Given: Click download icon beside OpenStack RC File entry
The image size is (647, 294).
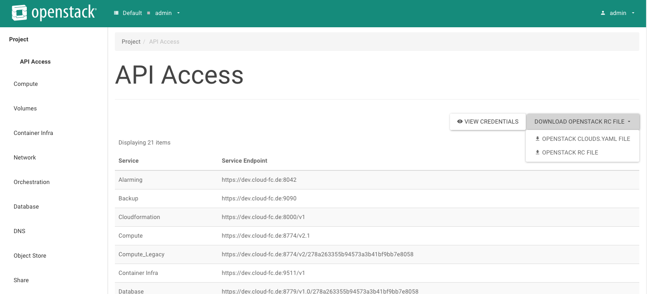Looking at the screenshot, I should coord(538,153).
